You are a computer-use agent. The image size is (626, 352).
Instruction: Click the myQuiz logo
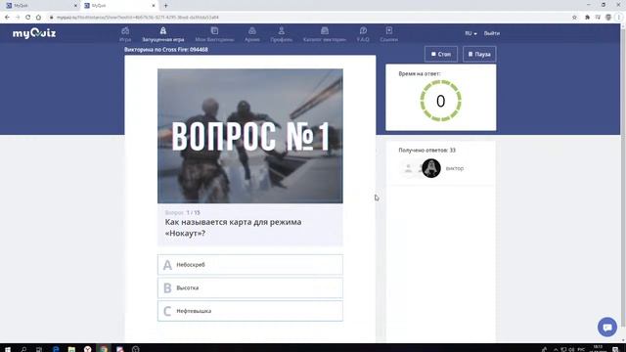point(34,33)
